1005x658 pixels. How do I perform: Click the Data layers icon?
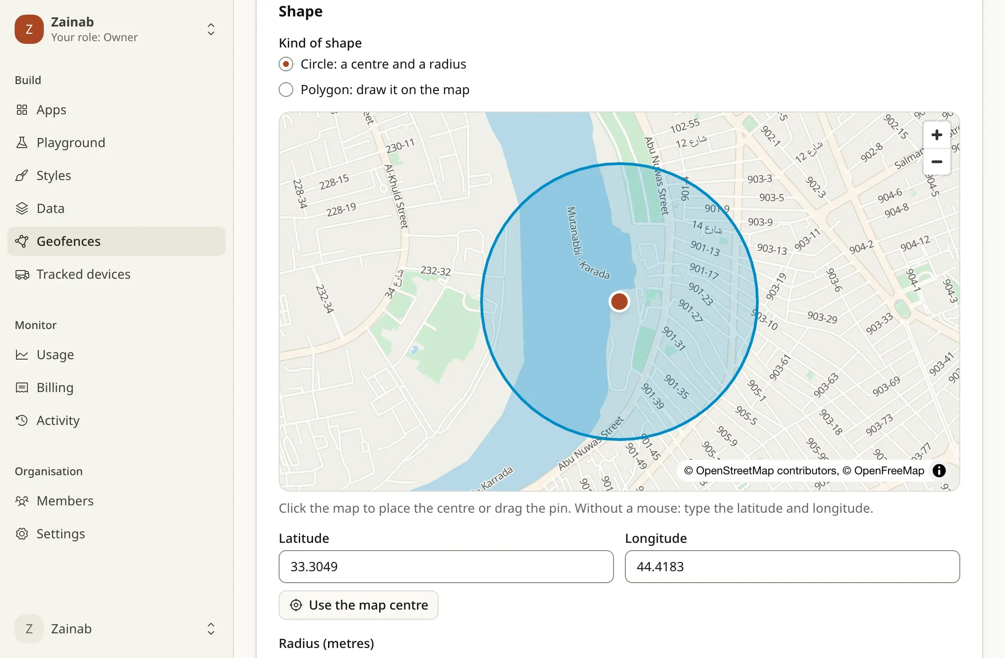22,208
